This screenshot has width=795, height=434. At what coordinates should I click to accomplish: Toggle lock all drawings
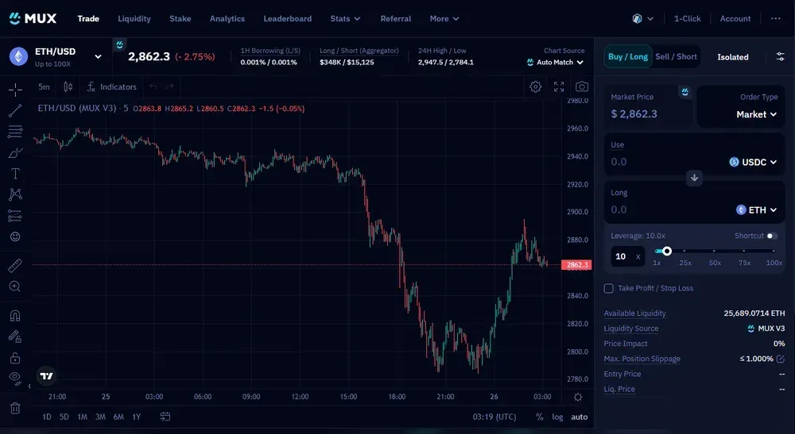point(15,358)
